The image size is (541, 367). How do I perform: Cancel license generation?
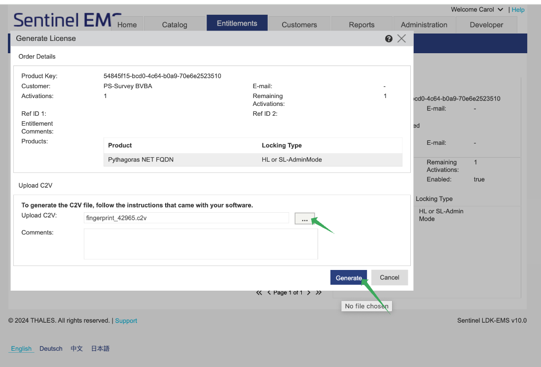click(x=390, y=277)
